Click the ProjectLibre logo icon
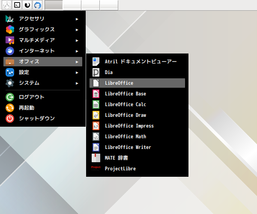Image resolution: width=257 pixels, height=214 pixels. tap(96, 168)
